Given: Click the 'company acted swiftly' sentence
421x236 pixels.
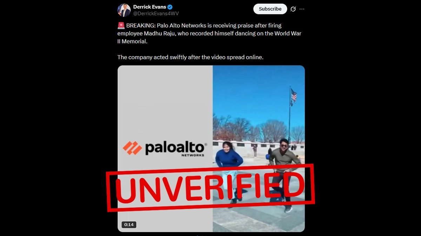Looking at the screenshot, I should 190,57.
